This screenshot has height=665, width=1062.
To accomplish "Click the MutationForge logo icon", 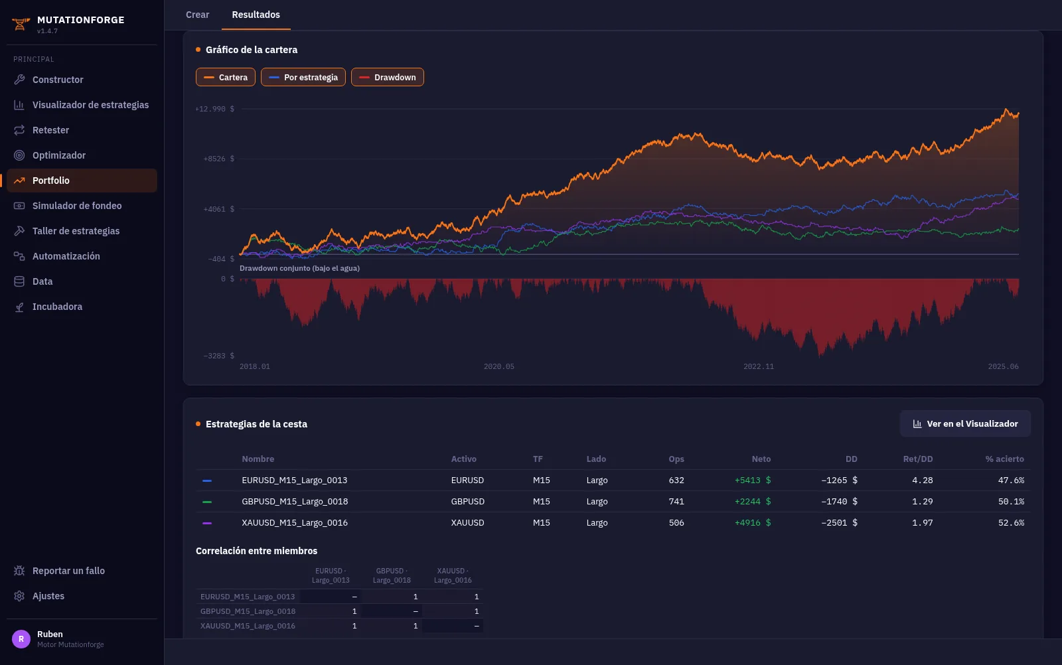I will [x=21, y=25].
